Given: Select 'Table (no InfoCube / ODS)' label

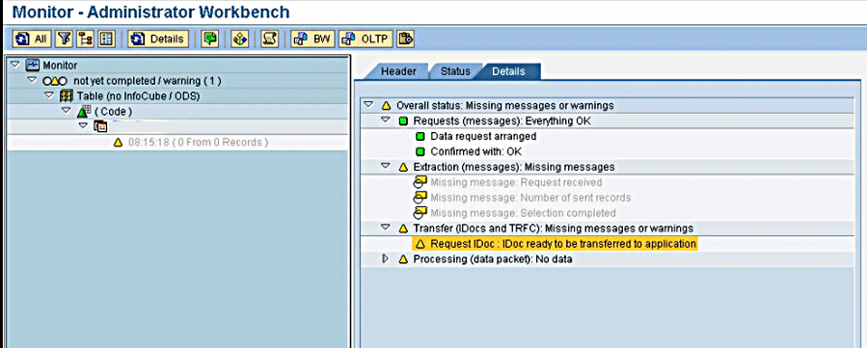Looking at the screenshot, I should point(138,96).
